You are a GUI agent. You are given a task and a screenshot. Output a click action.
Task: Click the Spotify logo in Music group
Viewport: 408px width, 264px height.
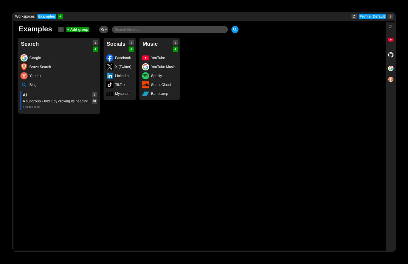click(x=146, y=76)
